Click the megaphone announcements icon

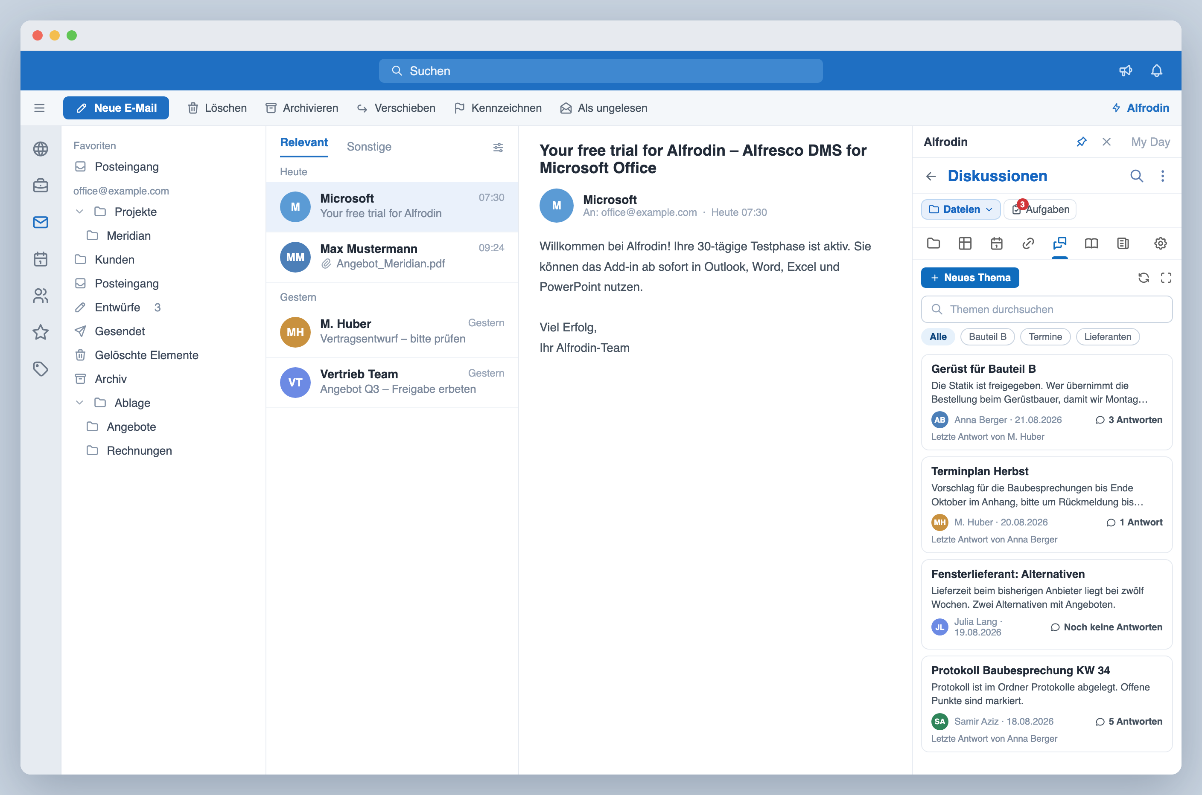tap(1126, 71)
